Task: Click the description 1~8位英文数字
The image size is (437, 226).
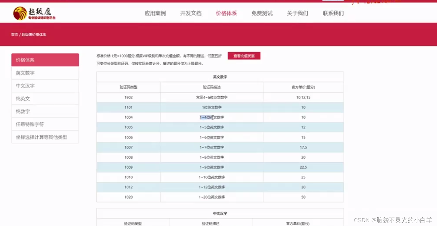Action: click(212, 157)
